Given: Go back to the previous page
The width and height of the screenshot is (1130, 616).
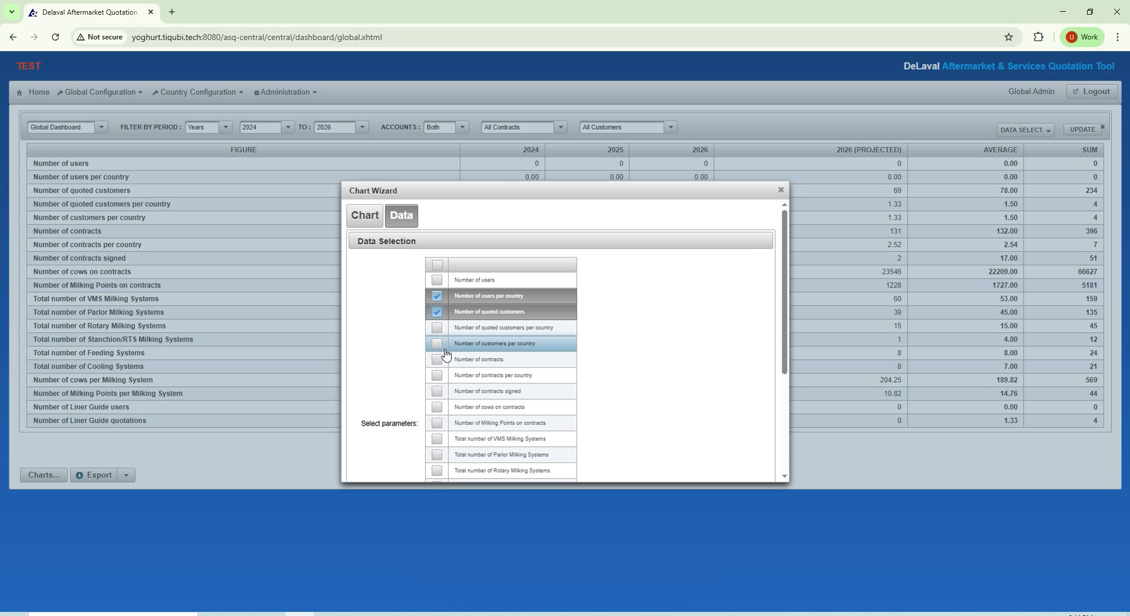Looking at the screenshot, I should [x=13, y=37].
